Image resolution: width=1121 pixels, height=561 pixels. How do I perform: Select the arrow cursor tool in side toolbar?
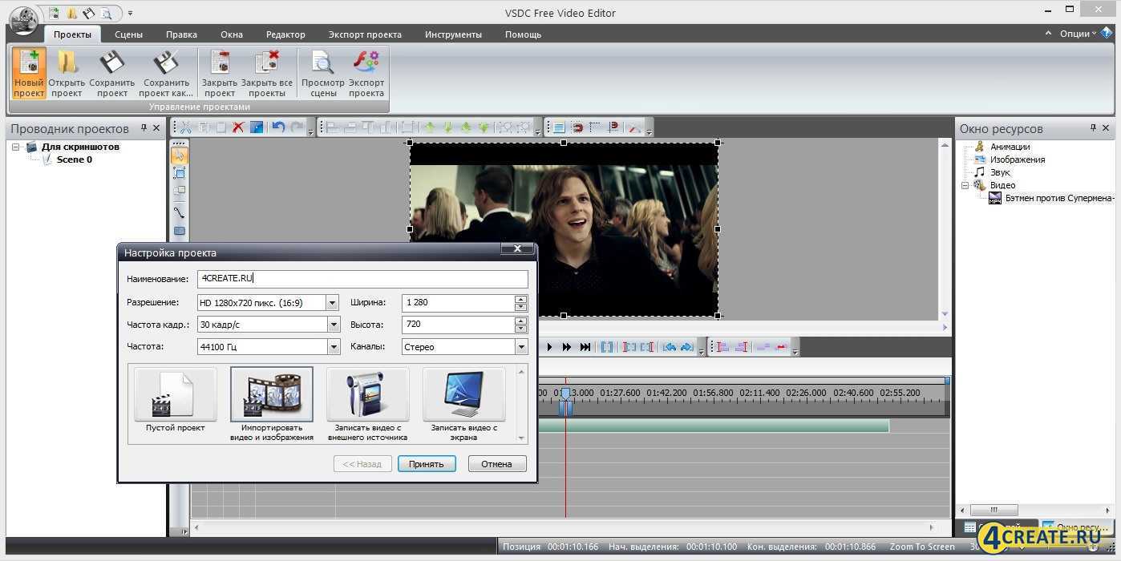click(x=180, y=155)
